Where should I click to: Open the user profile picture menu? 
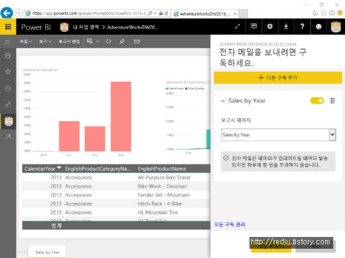[336, 27]
